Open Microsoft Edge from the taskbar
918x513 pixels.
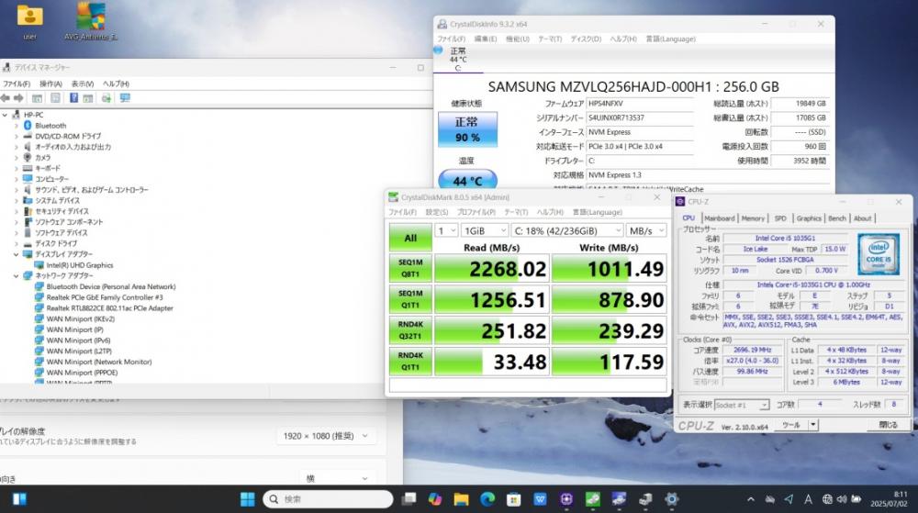(x=487, y=499)
